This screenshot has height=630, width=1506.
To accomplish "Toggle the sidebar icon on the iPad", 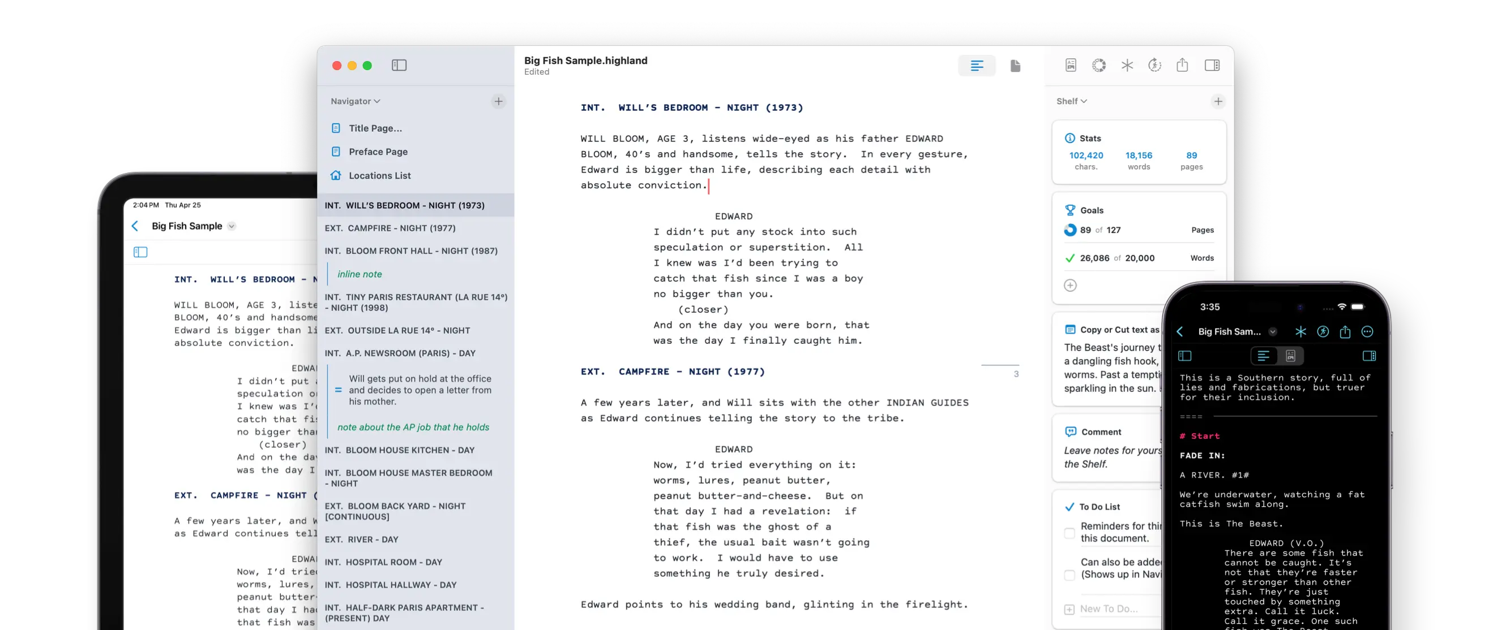I will click(140, 252).
